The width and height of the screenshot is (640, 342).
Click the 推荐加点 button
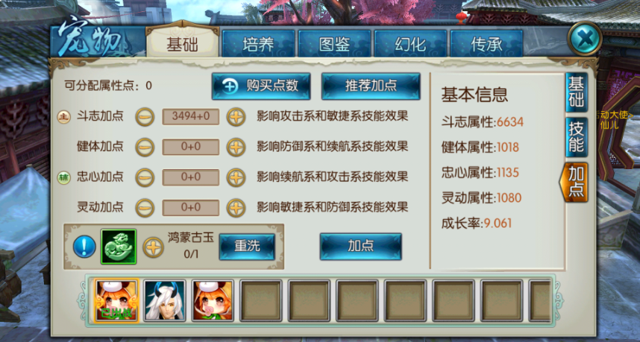[x=371, y=86]
